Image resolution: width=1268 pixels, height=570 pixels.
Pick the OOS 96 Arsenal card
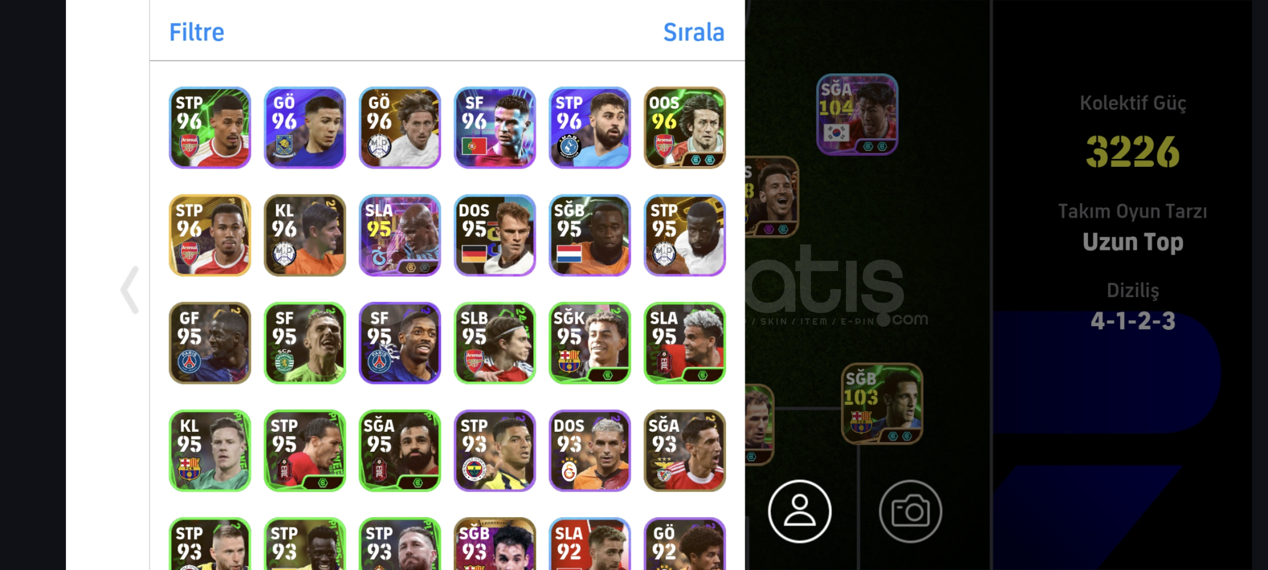685,128
